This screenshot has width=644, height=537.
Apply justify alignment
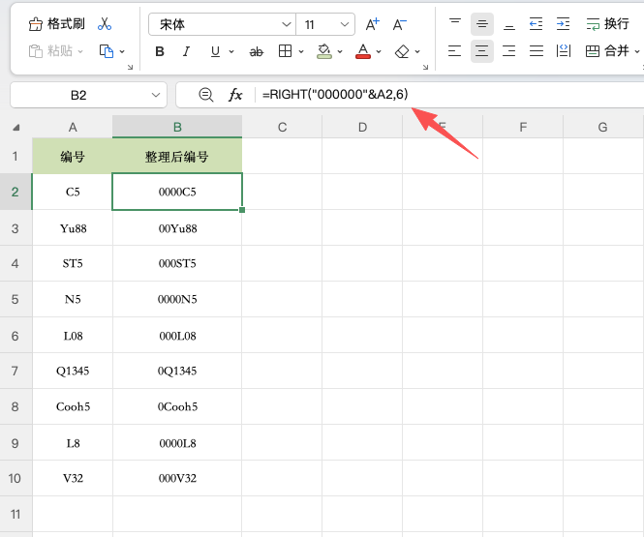[536, 51]
